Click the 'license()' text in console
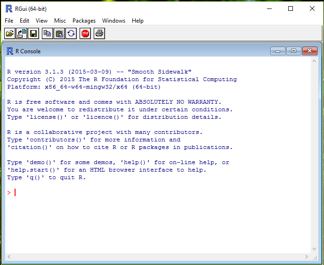 pyautogui.click(x=47, y=117)
